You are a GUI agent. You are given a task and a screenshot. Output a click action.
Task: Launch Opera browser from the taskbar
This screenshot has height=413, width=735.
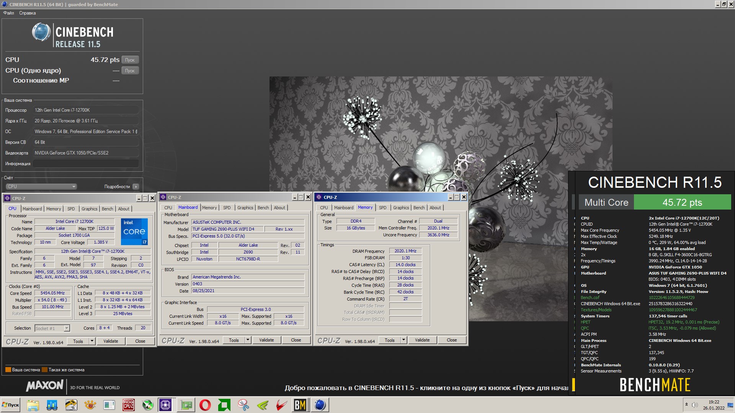205,405
